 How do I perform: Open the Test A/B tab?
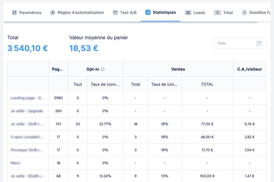point(128,13)
